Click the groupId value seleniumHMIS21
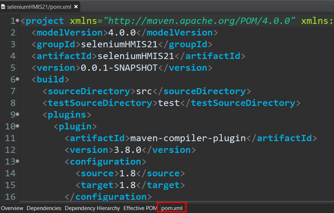The width and height of the screenshot is (334, 213). coord(119,44)
